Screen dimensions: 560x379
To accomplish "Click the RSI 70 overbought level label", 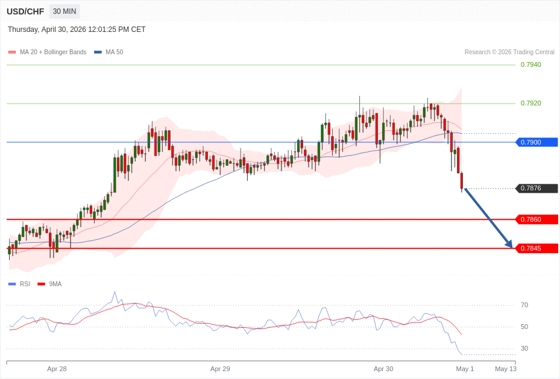I will coord(524,305).
